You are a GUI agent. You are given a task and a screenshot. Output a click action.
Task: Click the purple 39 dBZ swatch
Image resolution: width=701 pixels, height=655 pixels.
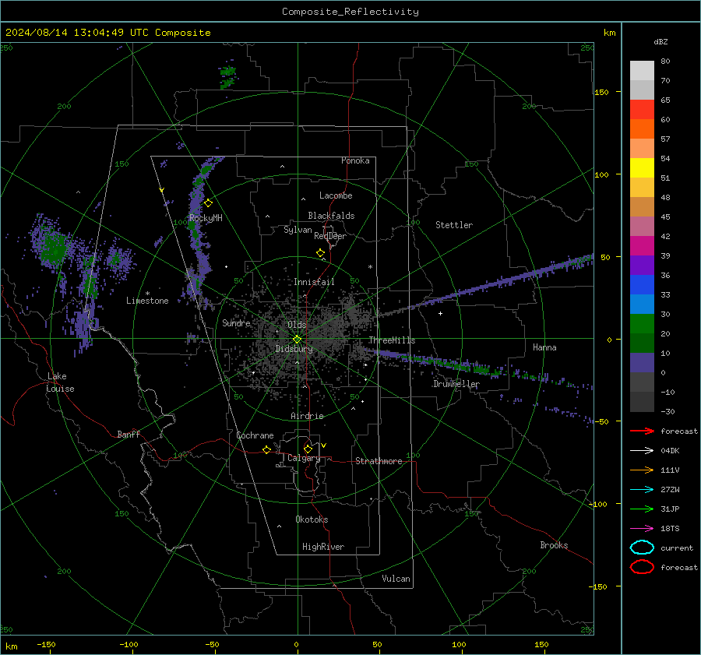coord(642,266)
